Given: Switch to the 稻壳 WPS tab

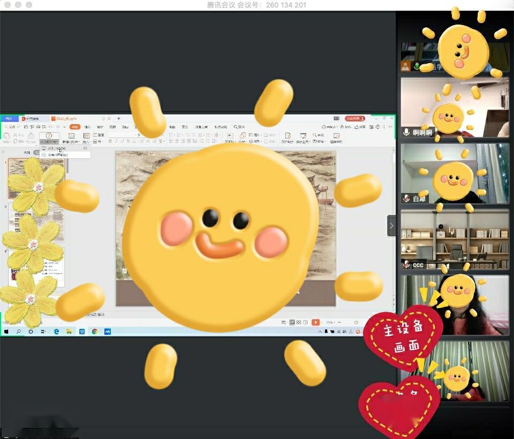Looking at the screenshot, I should point(33,119).
